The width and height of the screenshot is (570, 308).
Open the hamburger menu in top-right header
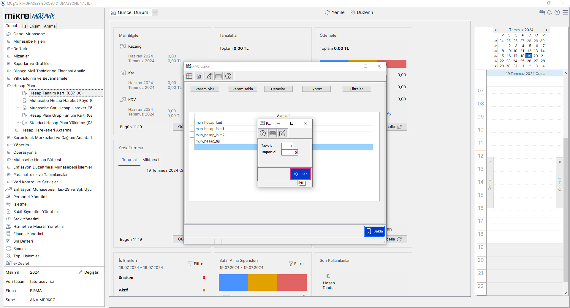tap(565, 12)
